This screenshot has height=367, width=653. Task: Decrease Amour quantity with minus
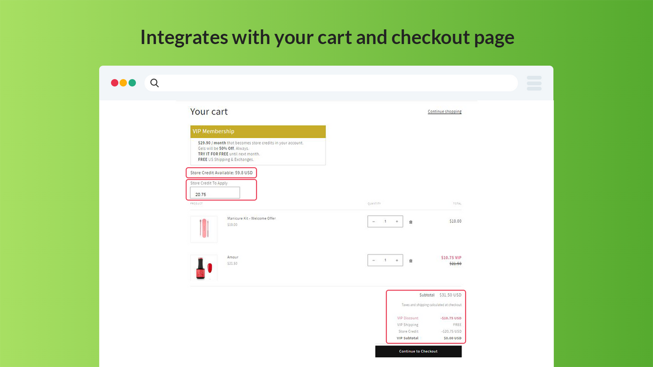(x=373, y=260)
